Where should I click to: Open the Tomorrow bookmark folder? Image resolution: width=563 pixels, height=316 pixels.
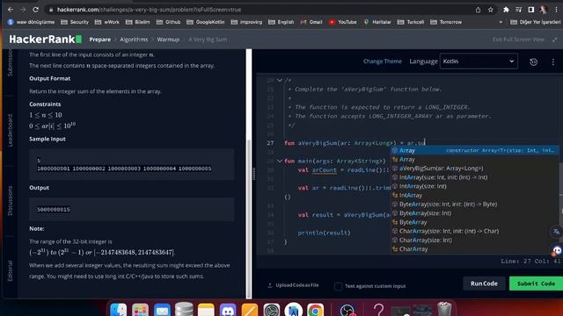(x=446, y=22)
